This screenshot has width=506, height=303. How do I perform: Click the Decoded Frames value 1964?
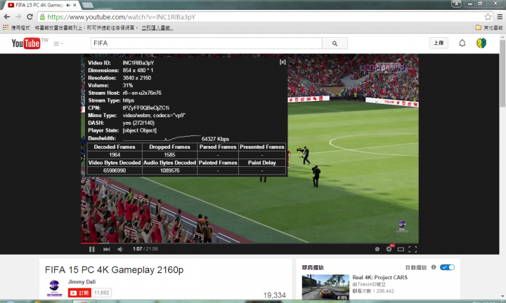coord(115,154)
